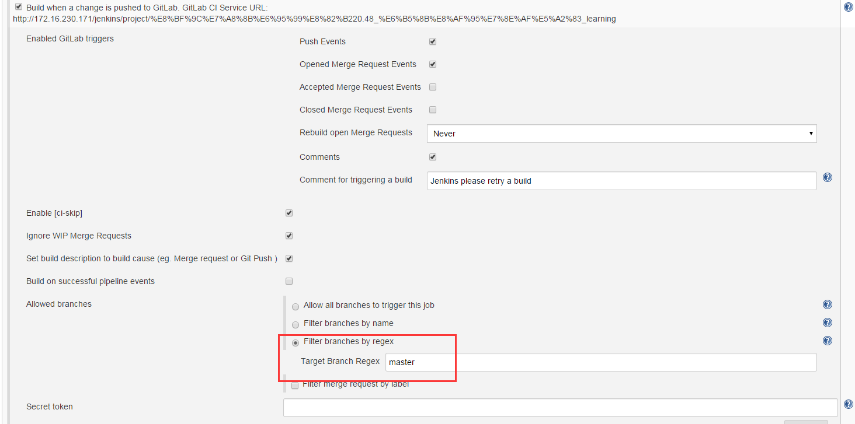Open help for GitLab build trigger
The height and width of the screenshot is (424, 855).
click(849, 7)
